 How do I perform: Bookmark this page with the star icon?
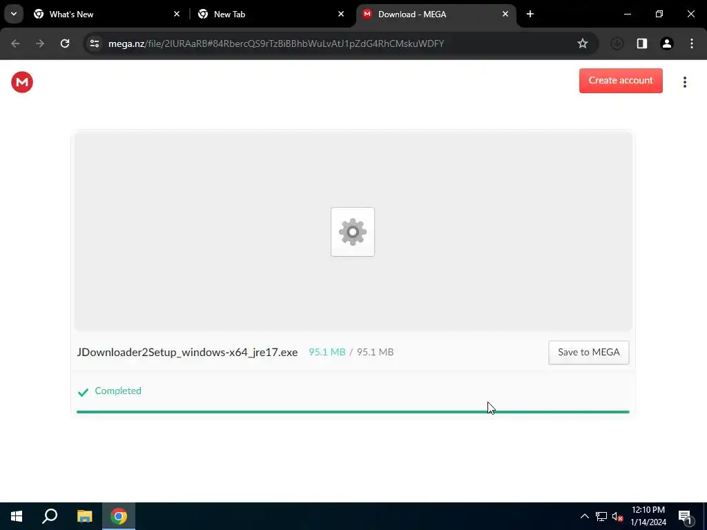coord(583,43)
